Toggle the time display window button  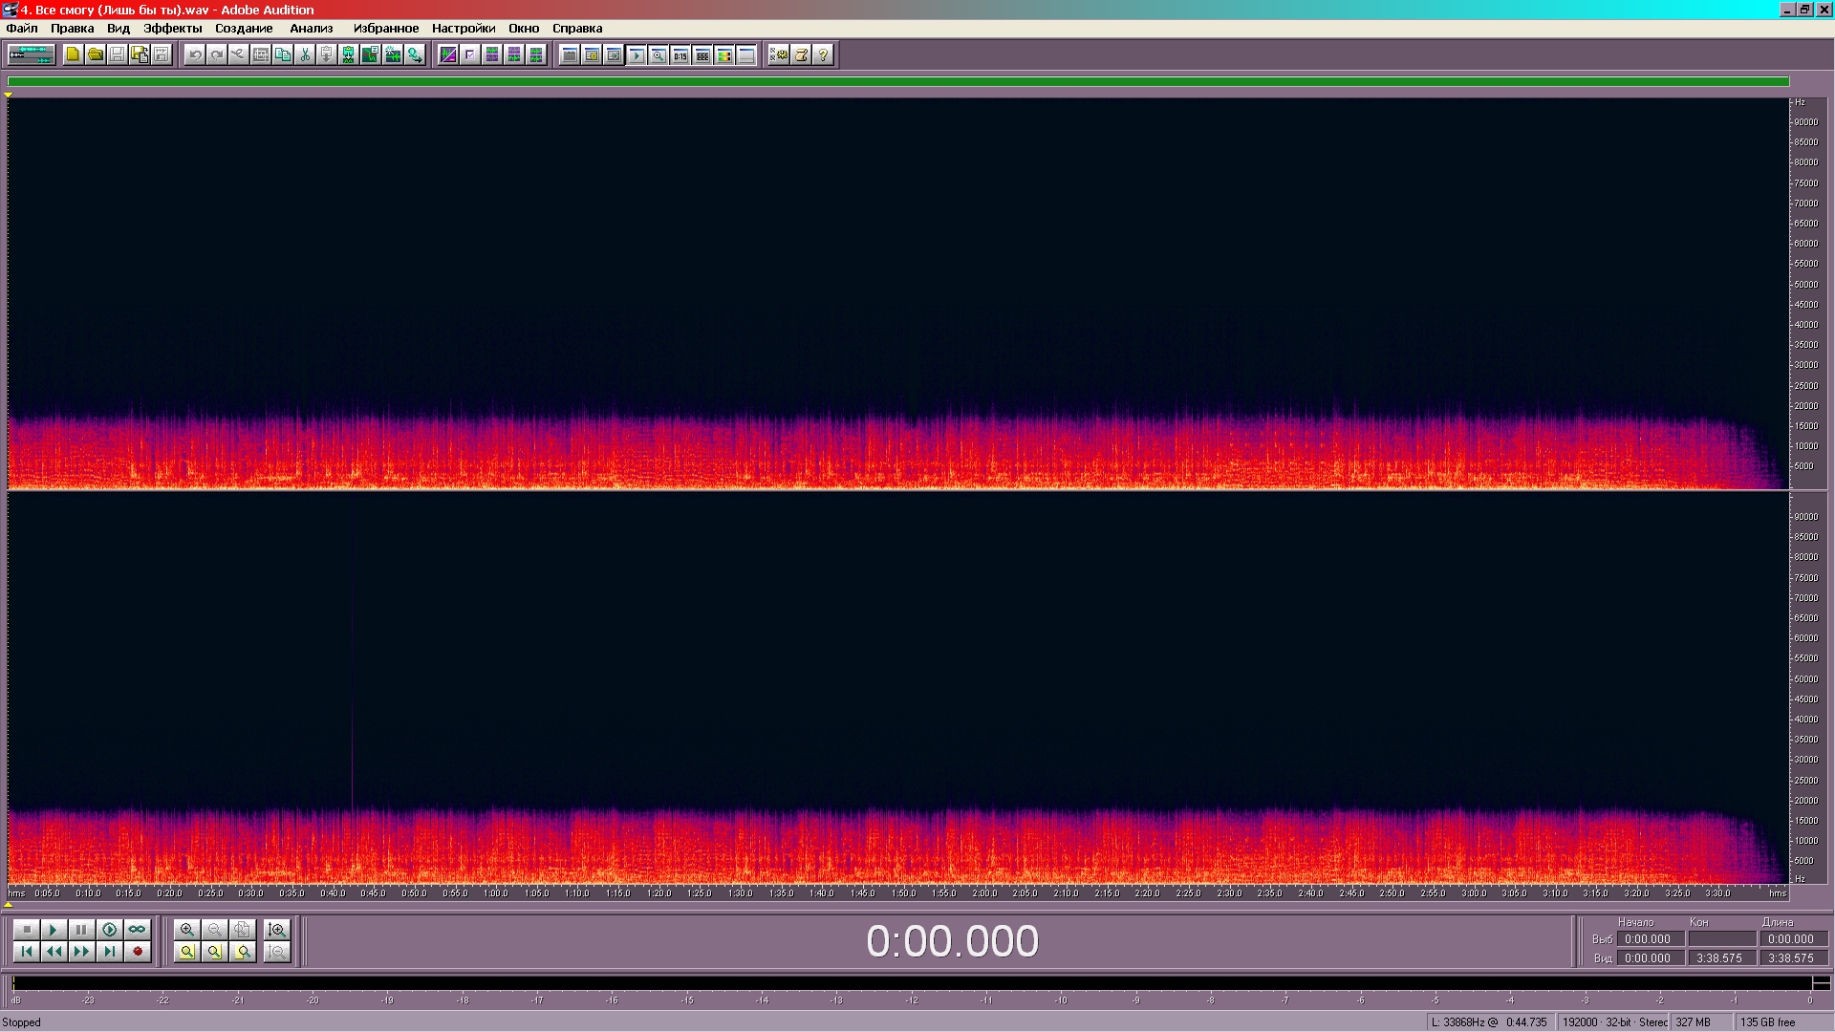pos(680,55)
